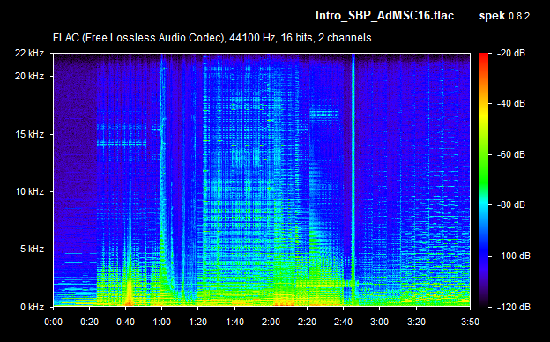The height and width of the screenshot is (342, 550).
Task: Click the 2:00 time marker
Action: [x=271, y=322]
